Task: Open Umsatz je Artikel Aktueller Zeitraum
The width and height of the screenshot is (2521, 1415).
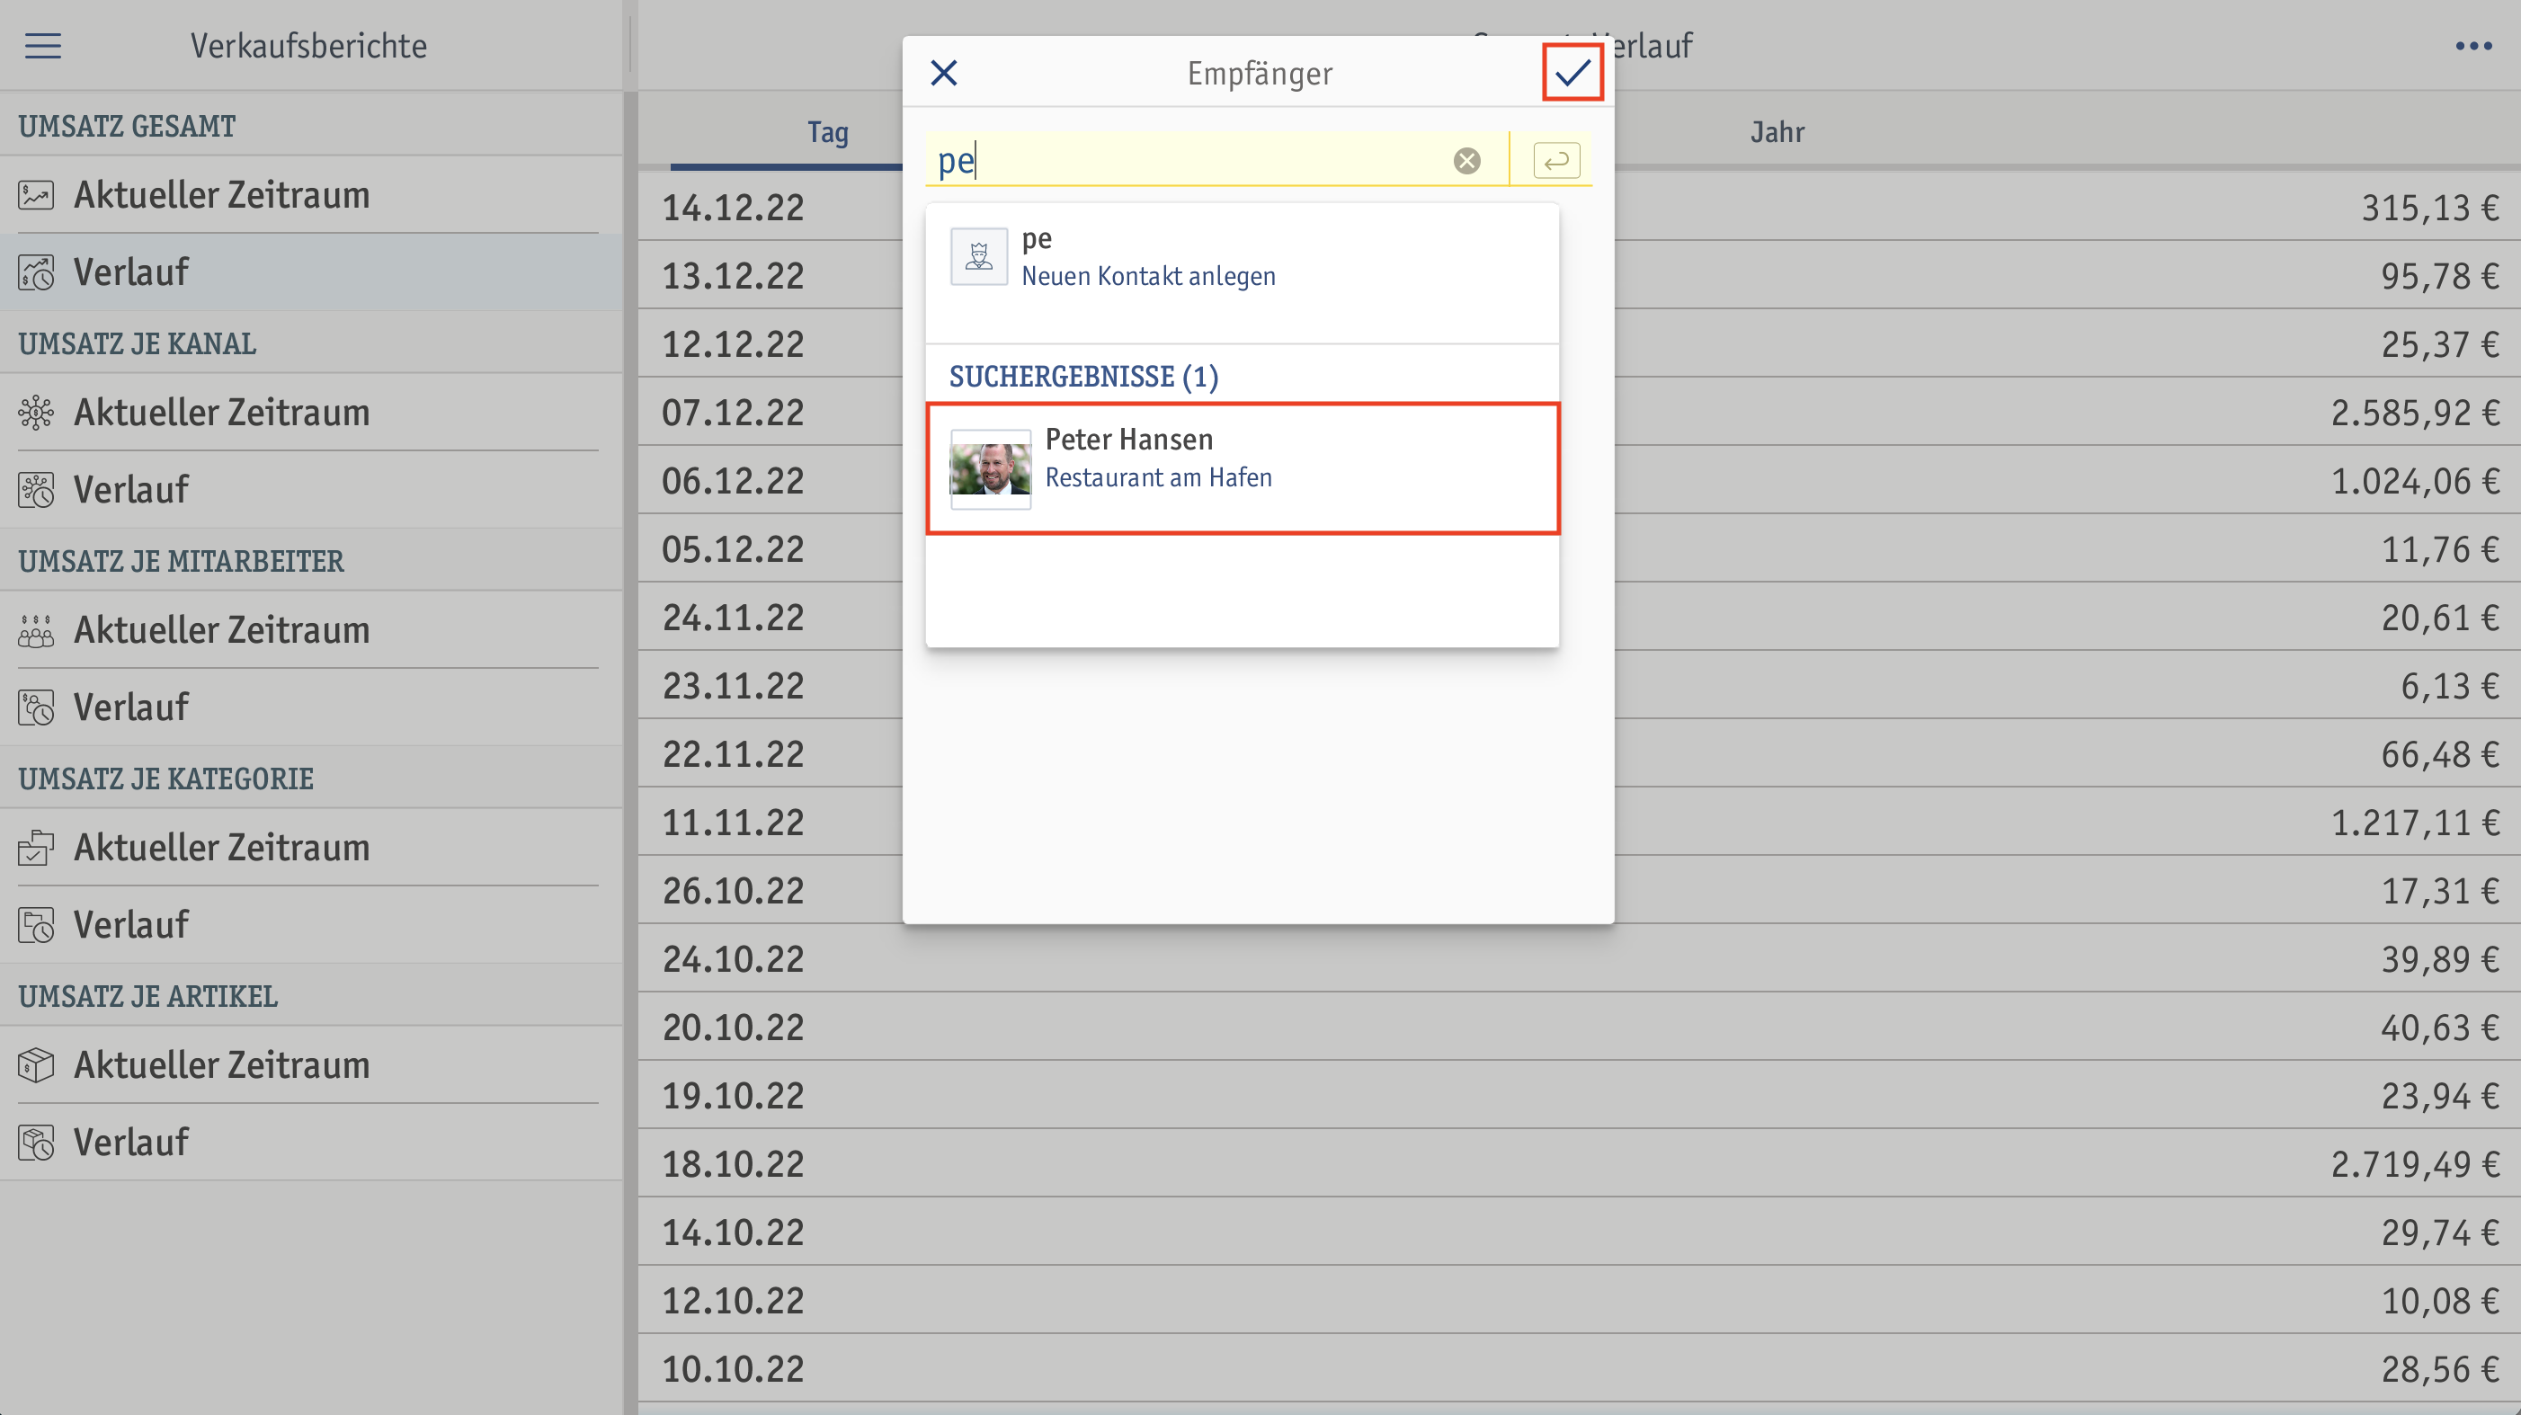Action: point(310,1063)
